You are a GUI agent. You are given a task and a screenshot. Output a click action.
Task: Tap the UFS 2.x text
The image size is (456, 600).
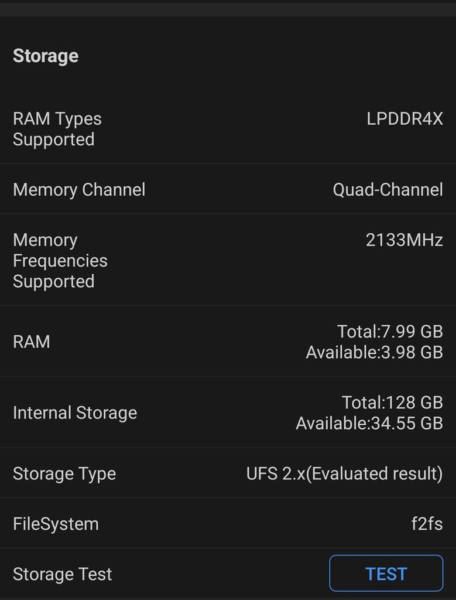tap(276, 473)
